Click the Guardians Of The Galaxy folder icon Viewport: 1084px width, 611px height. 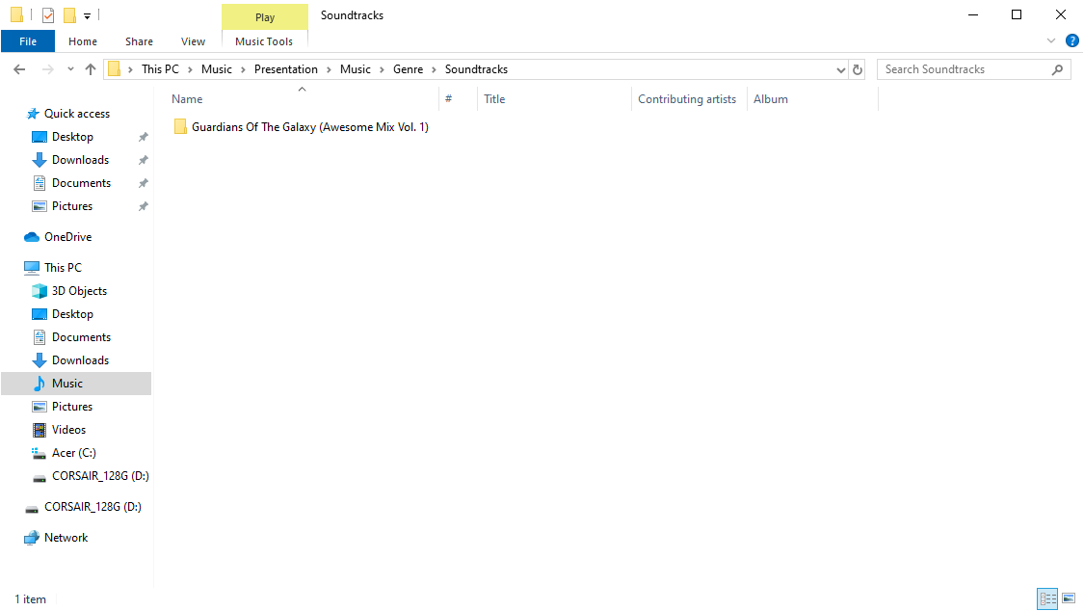click(180, 126)
